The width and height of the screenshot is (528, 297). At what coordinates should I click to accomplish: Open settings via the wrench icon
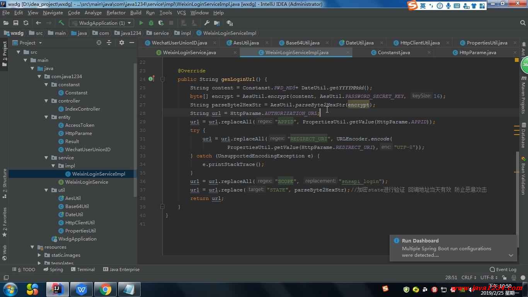pyautogui.click(x=207, y=23)
